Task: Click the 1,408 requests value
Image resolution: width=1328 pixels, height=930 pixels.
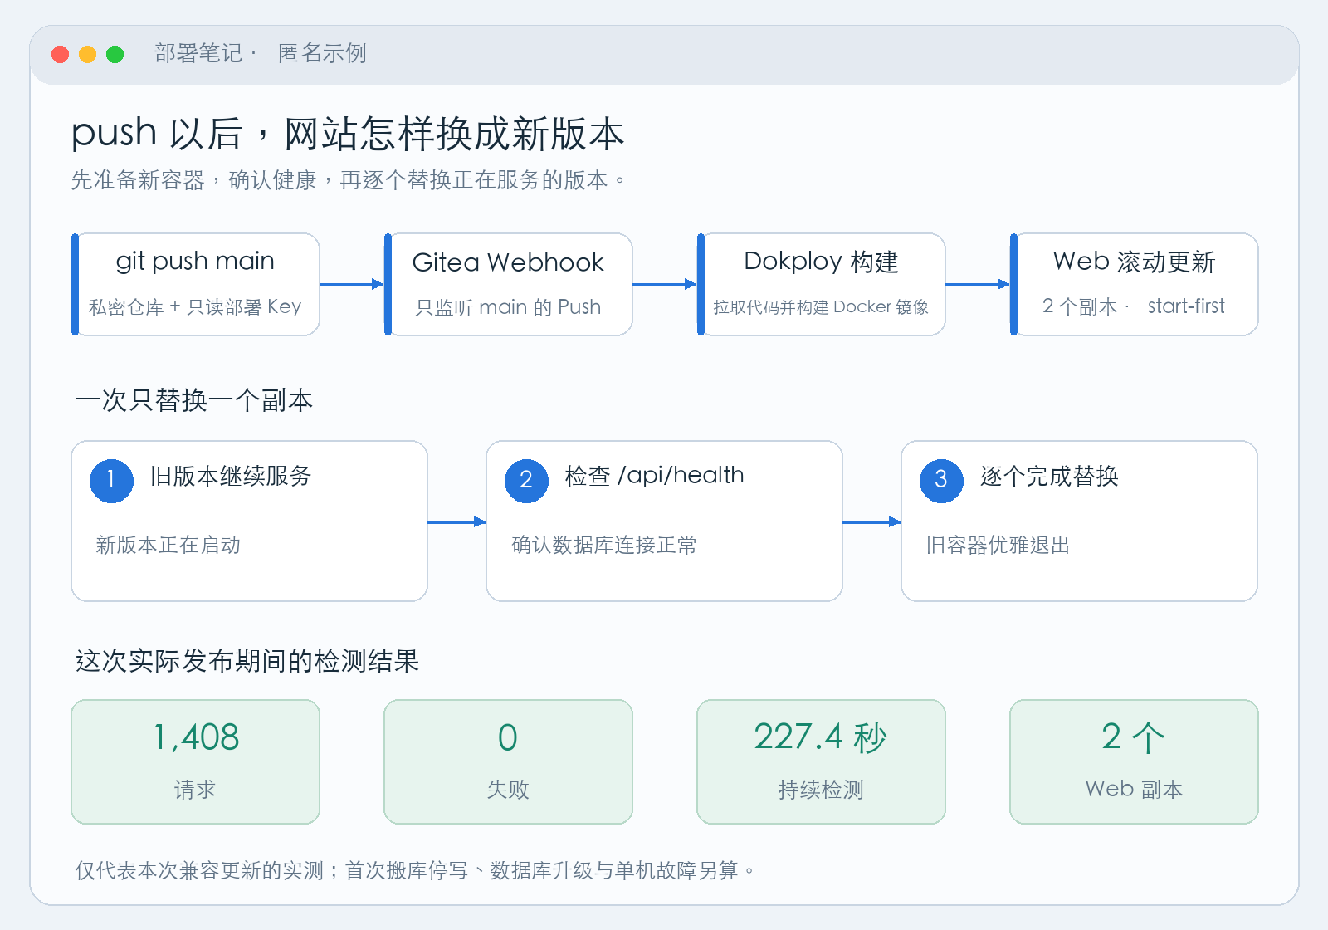Action: [196, 737]
